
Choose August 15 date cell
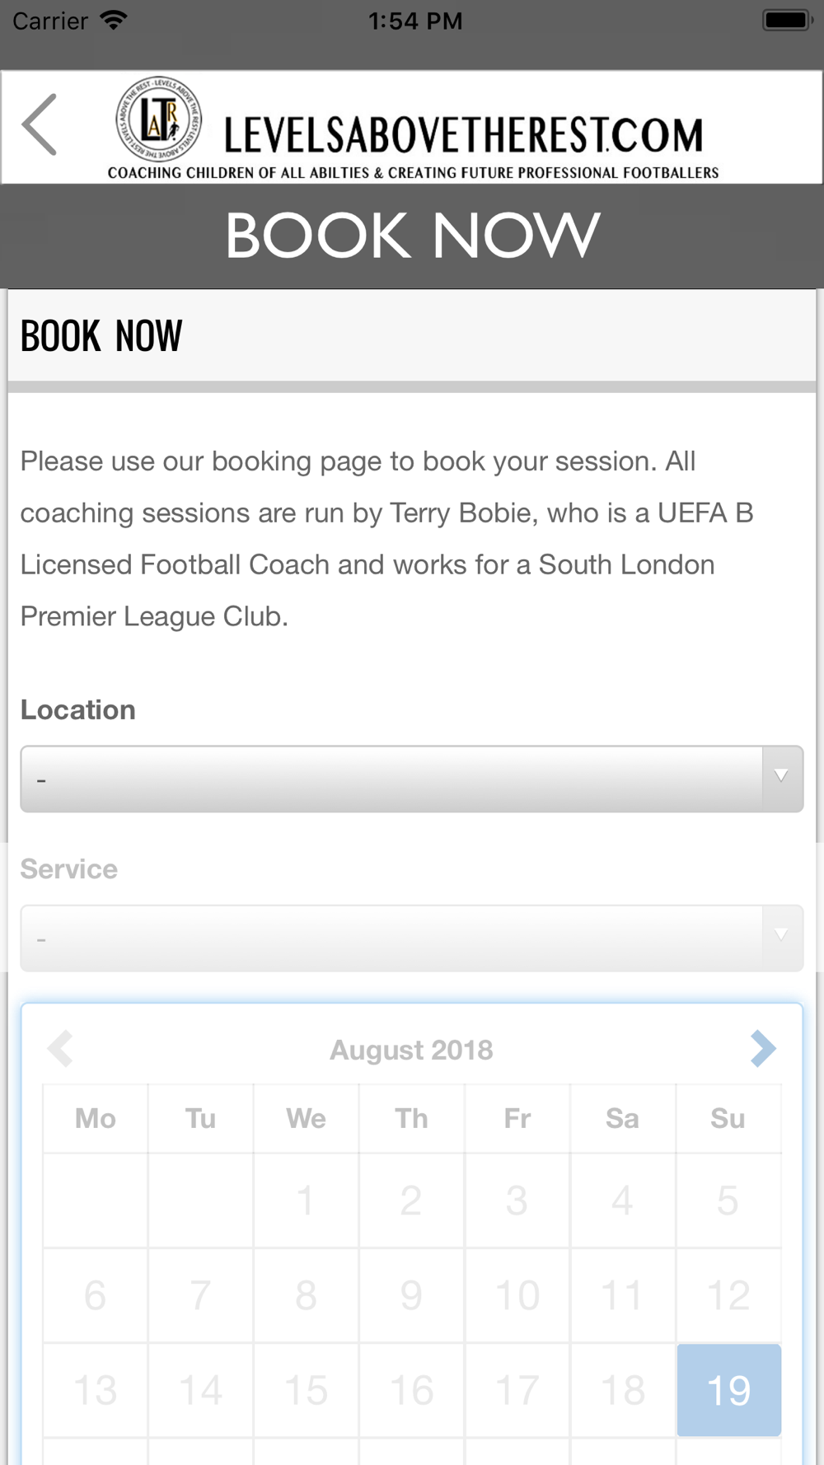(x=306, y=1390)
